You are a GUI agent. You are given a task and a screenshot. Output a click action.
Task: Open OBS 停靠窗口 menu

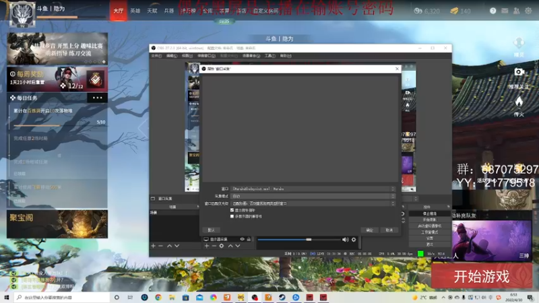206,56
